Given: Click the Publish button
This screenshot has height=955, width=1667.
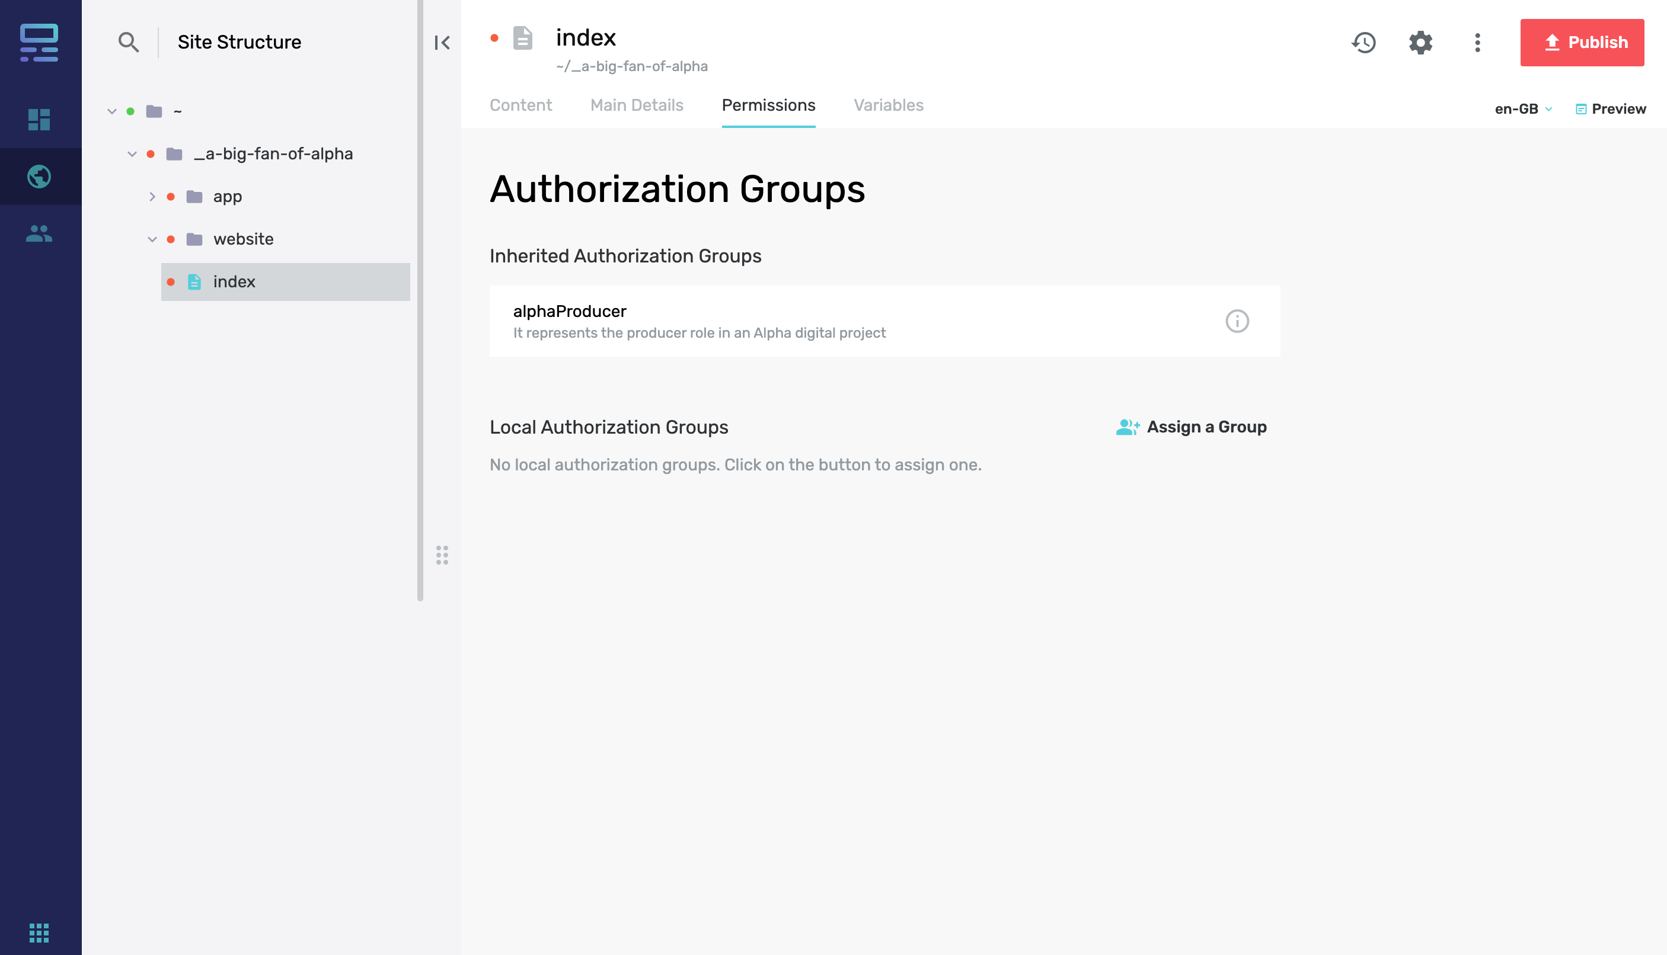Looking at the screenshot, I should coord(1582,43).
